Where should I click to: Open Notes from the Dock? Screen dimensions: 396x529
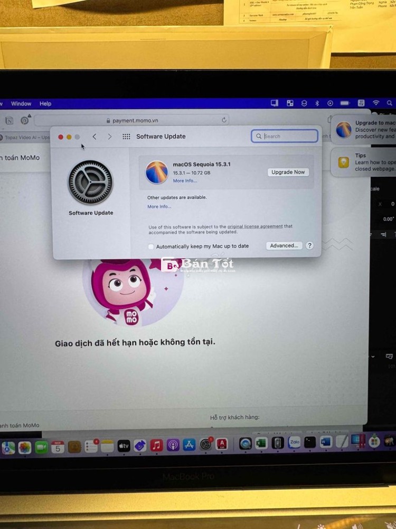[x=107, y=446]
